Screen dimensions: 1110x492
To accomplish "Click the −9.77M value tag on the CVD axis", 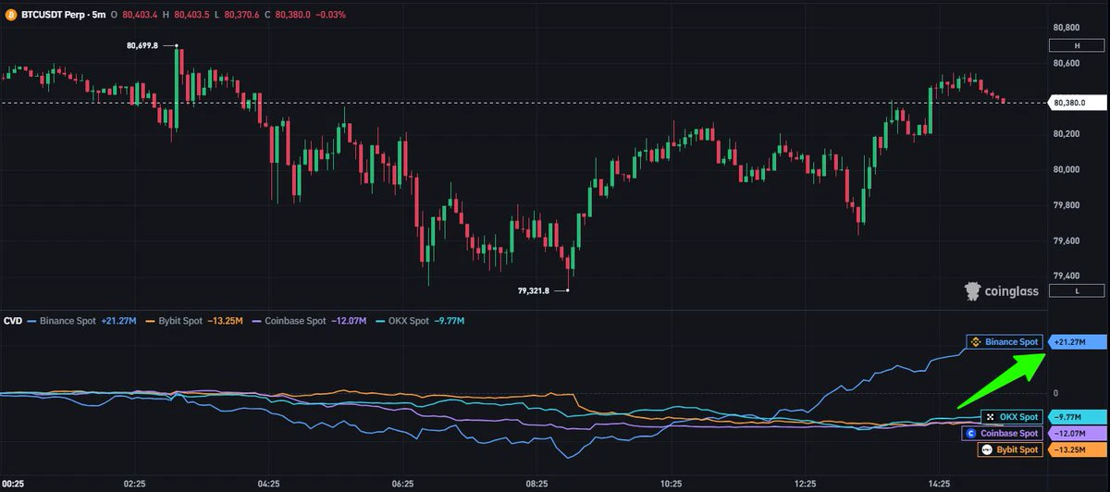I will coord(1077,417).
